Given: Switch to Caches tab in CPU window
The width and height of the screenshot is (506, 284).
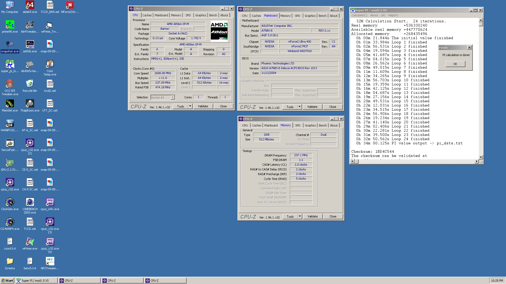Looking at the screenshot, I should tap(147, 15).
